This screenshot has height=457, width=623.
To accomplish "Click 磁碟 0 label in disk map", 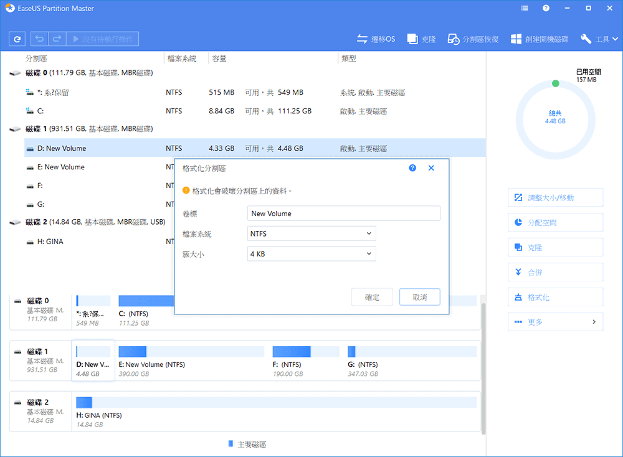I will pyautogui.click(x=38, y=301).
